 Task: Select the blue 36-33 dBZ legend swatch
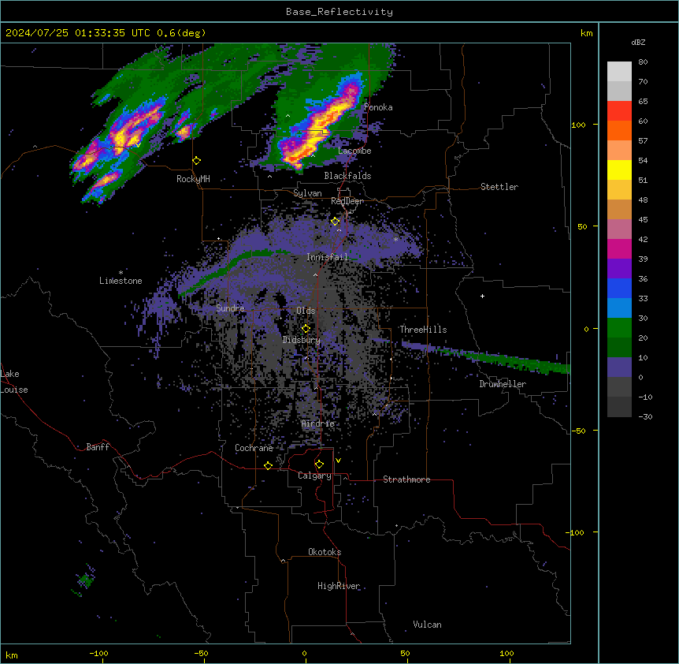[619, 289]
